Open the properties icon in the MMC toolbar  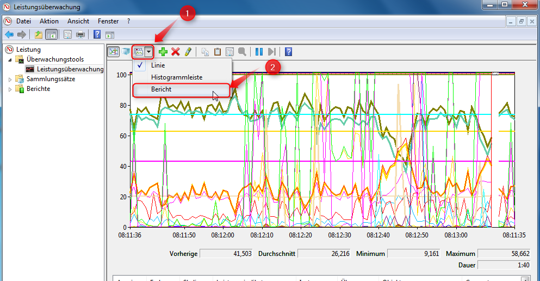(x=67, y=34)
